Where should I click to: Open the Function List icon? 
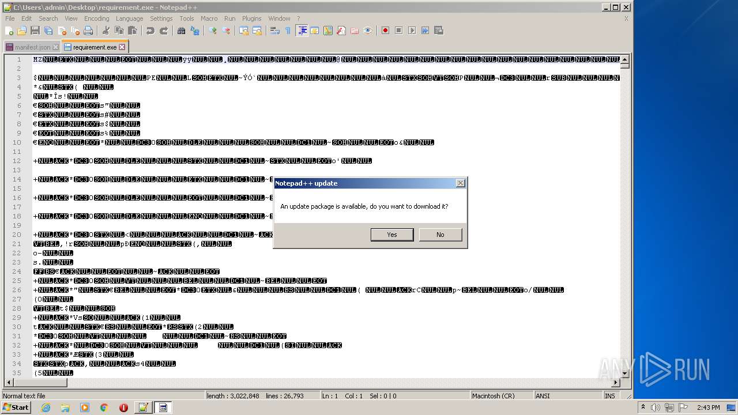(341, 31)
